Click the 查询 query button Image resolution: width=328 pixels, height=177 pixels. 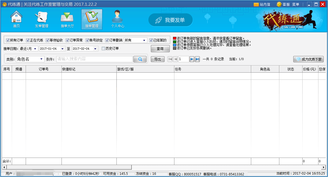[160, 49]
